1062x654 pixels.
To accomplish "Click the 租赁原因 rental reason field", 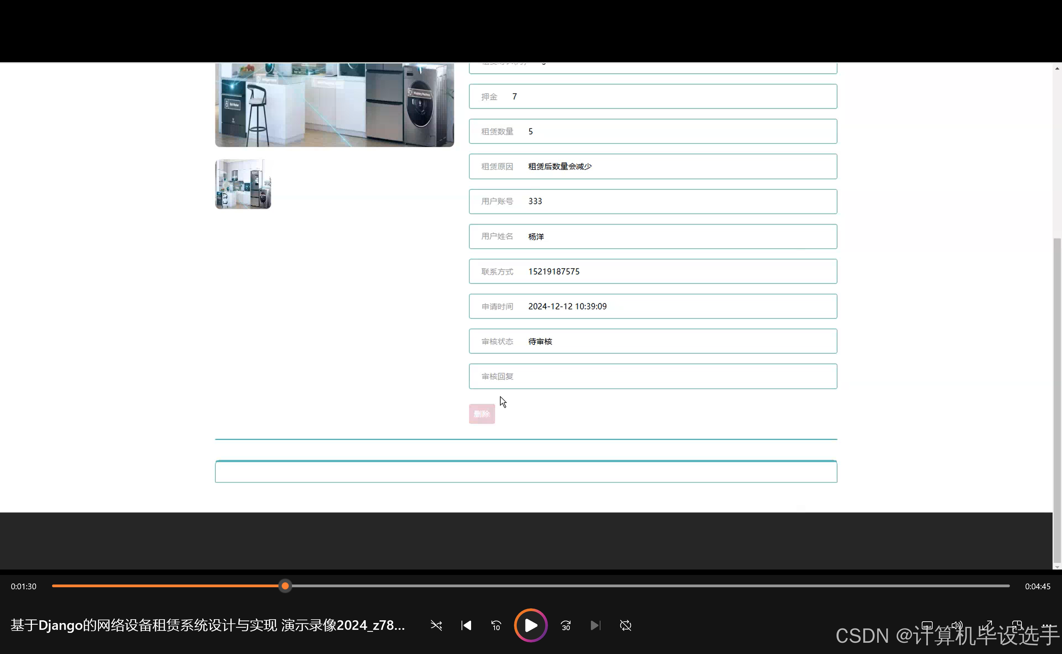I will pyautogui.click(x=653, y=167).
